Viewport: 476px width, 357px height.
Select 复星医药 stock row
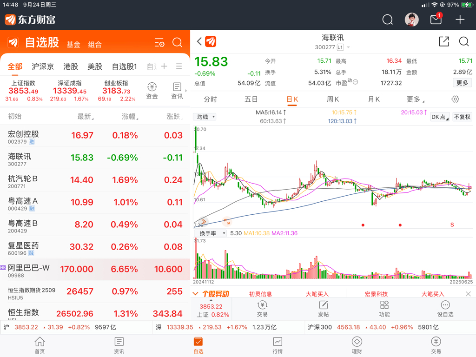tap(95, 247)
